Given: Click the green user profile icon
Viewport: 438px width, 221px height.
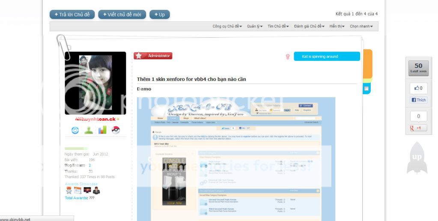Looking at the screenshot, I should [x=89, y=130].
